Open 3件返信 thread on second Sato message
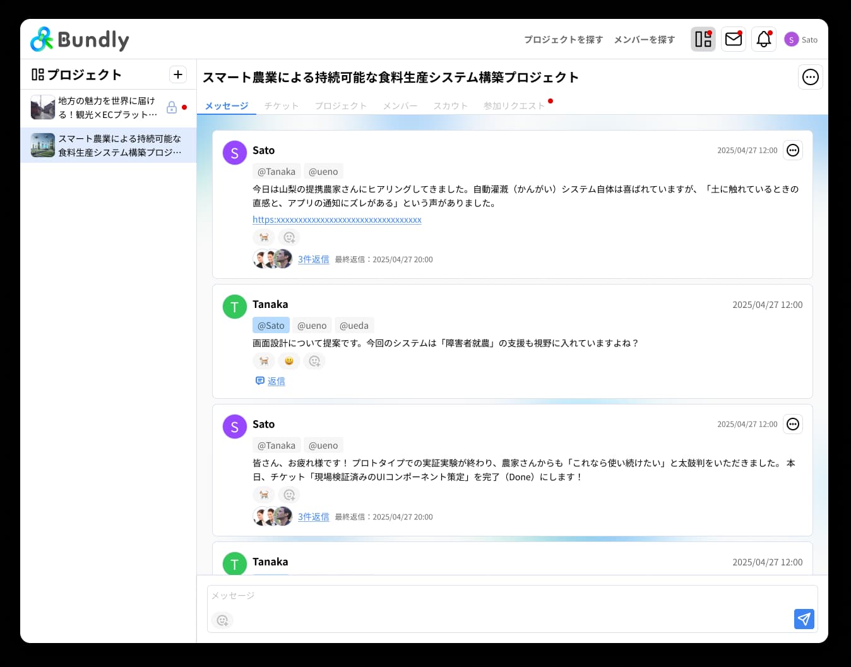 pos(314,517)
